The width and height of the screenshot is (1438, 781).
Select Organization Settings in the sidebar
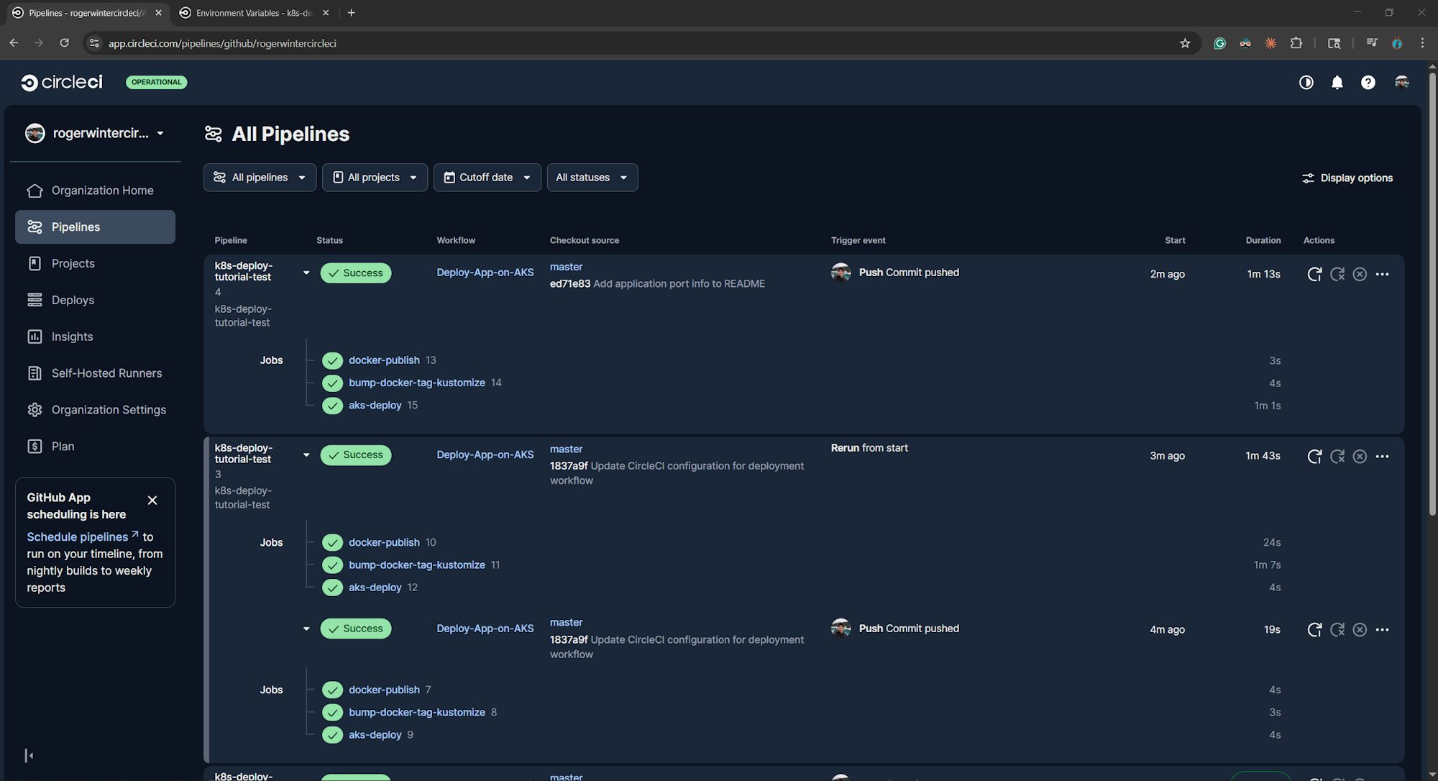pos(108,410)
